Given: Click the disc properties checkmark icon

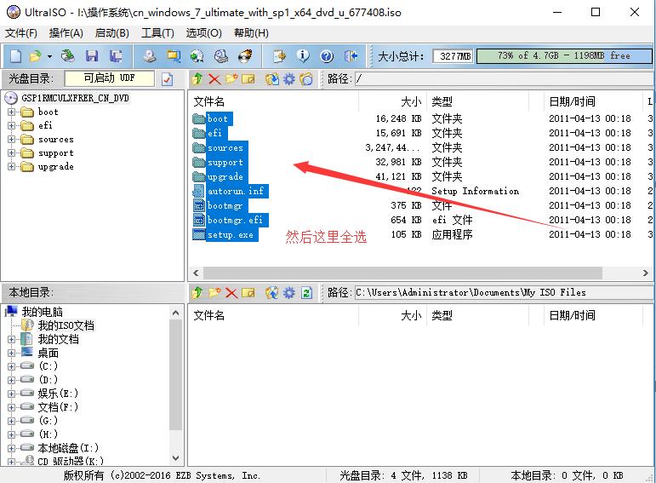Looking at the screenshot, I should [x=167, y=78].
